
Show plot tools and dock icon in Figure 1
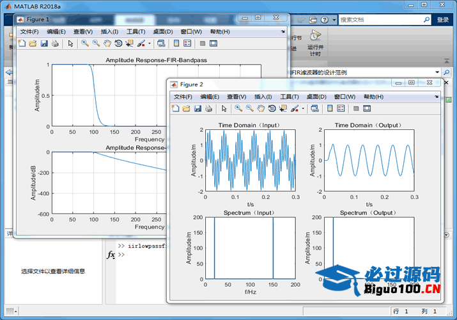pyautogui.click(x=213, y=44)
